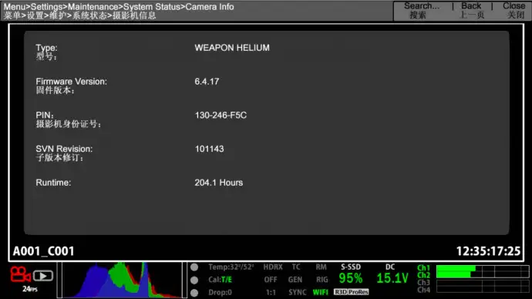Click the 12:35:17:25 timecode display
This screenshot has width=532, height=299.
pos(488,251)
